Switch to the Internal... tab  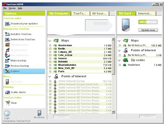click(146, 13)
